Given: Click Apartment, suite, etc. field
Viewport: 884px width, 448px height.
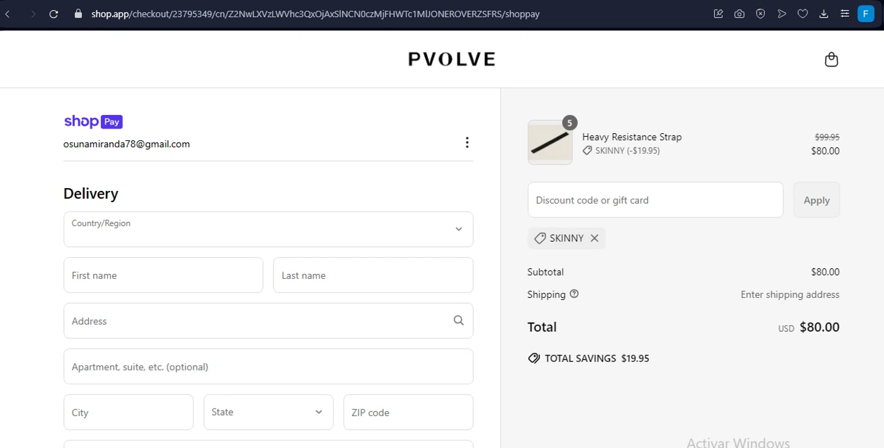Looking at the screenshot, I should [268, 366].
